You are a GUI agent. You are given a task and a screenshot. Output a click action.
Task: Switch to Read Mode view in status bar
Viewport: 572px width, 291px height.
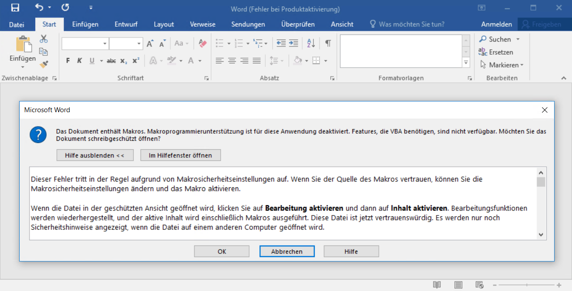pos(437,285)
